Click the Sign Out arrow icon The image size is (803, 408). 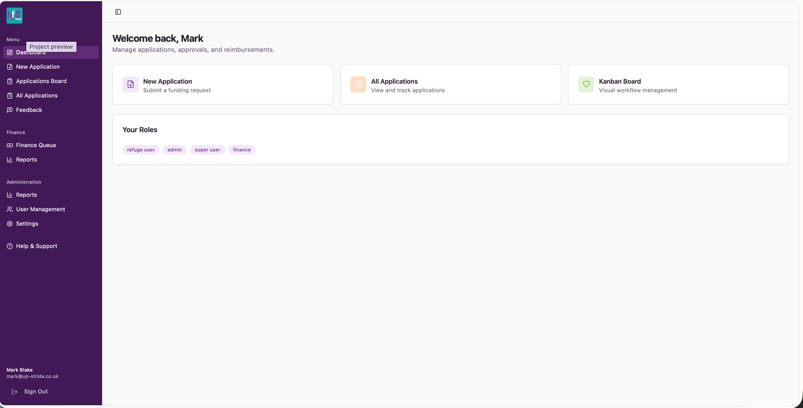(15, 392)
